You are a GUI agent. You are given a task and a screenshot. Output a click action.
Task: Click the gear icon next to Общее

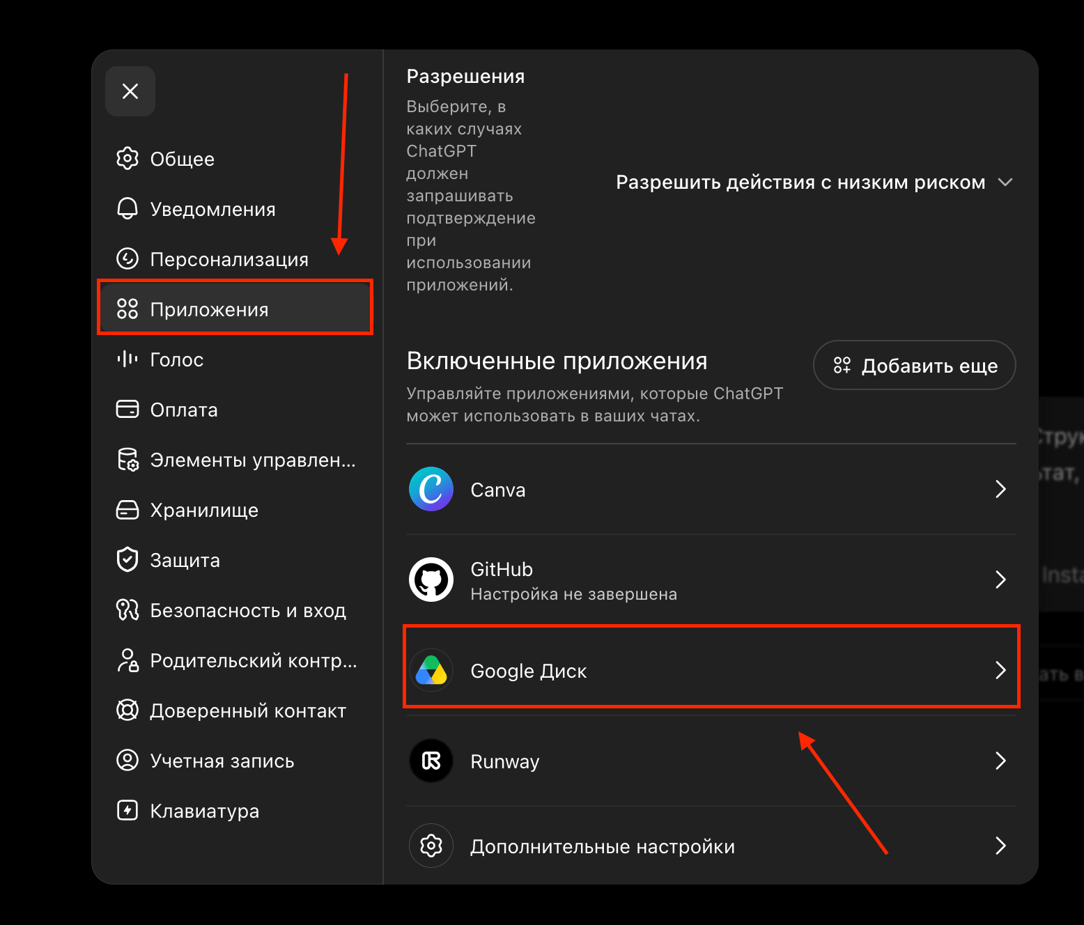(x=127, y=159)
